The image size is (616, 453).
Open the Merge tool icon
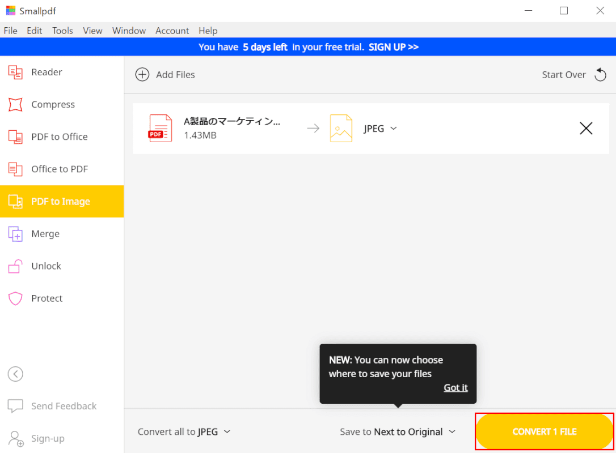(x=15, y=234)
